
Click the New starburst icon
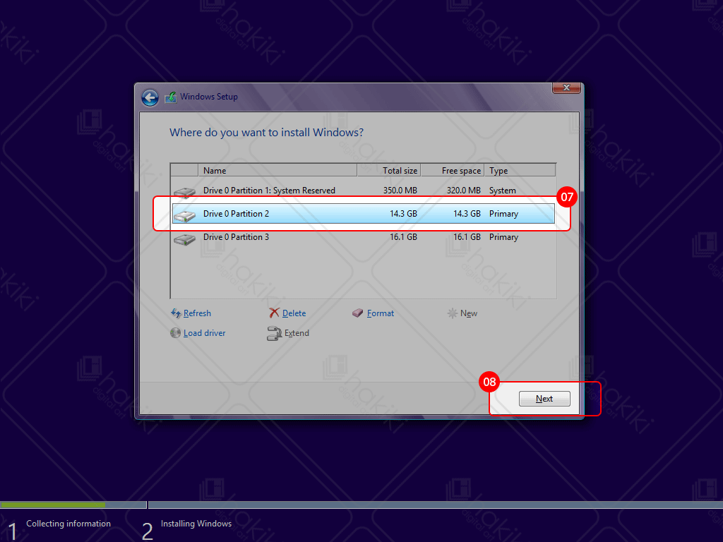[453, 313]
